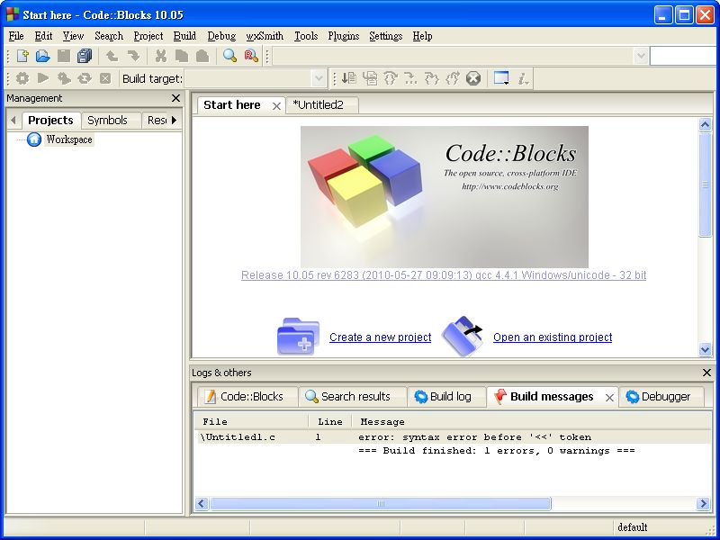Click the Stop debugger icon
Image resolution: width=720 pixels, height=540 pixels.
point(473,78)
